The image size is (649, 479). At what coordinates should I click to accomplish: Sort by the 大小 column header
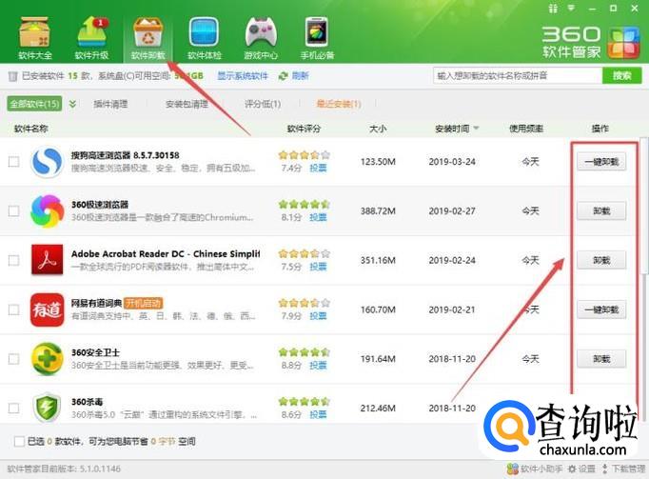(378, 129)
